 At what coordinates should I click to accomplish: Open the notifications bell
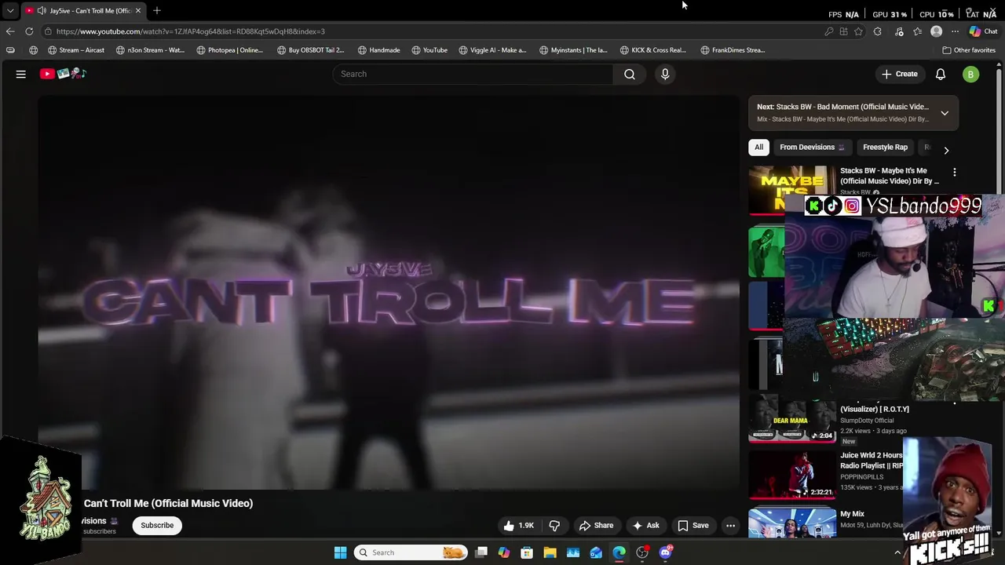941,74
